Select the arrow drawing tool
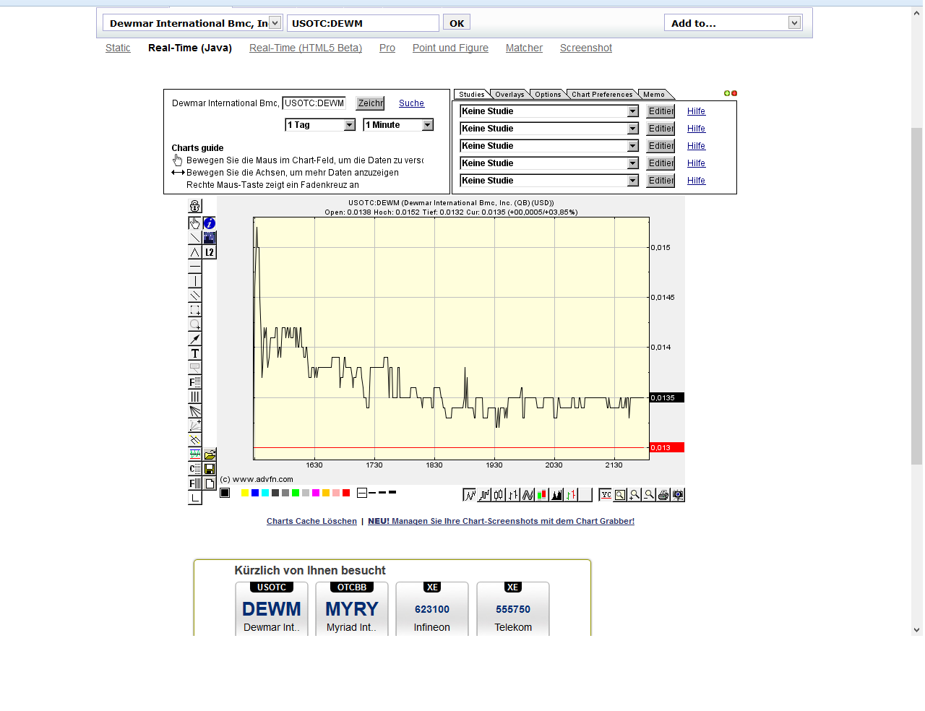The width and height of the screenshot is (925, 711). 194,339
